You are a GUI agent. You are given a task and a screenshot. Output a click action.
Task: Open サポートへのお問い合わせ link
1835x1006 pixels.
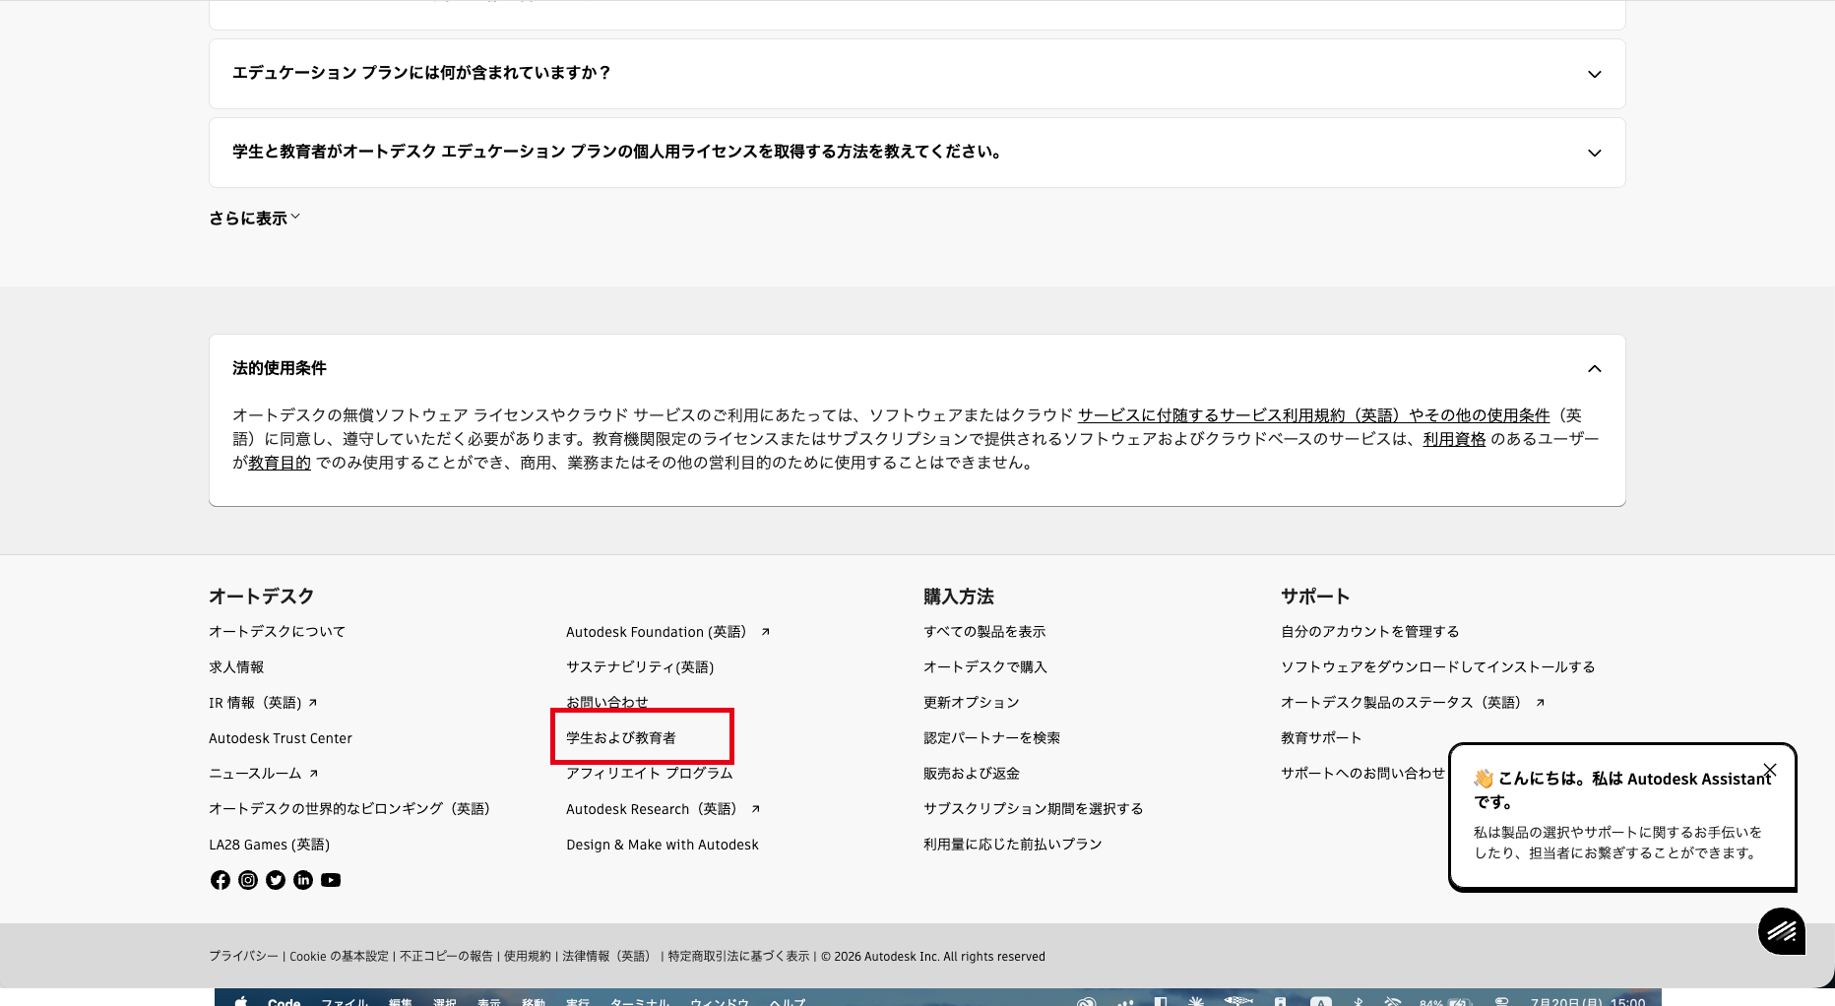[x=1362, y=774]
